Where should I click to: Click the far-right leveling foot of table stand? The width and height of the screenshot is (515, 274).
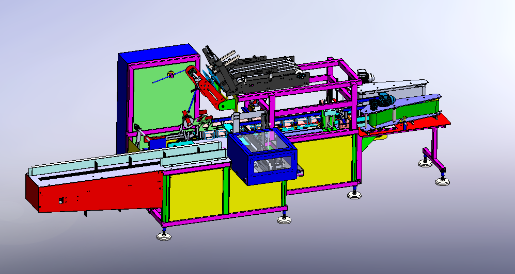[x=442, y=181]
